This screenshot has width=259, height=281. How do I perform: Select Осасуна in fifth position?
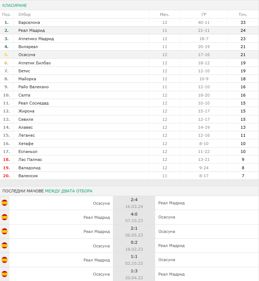pos(27,55)
